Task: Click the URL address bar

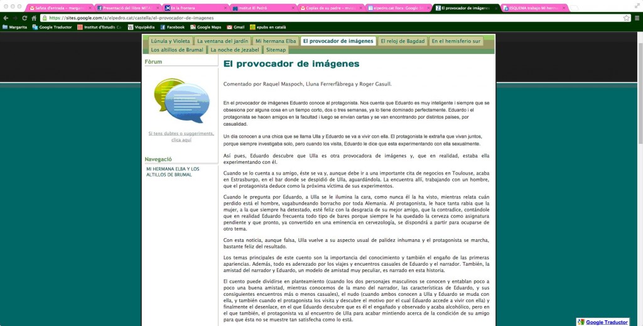Action: click(314, 18)
